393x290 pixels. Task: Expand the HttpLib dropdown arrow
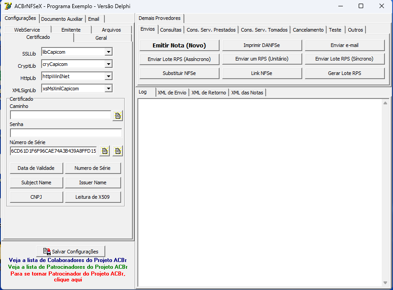pos(108,76)
